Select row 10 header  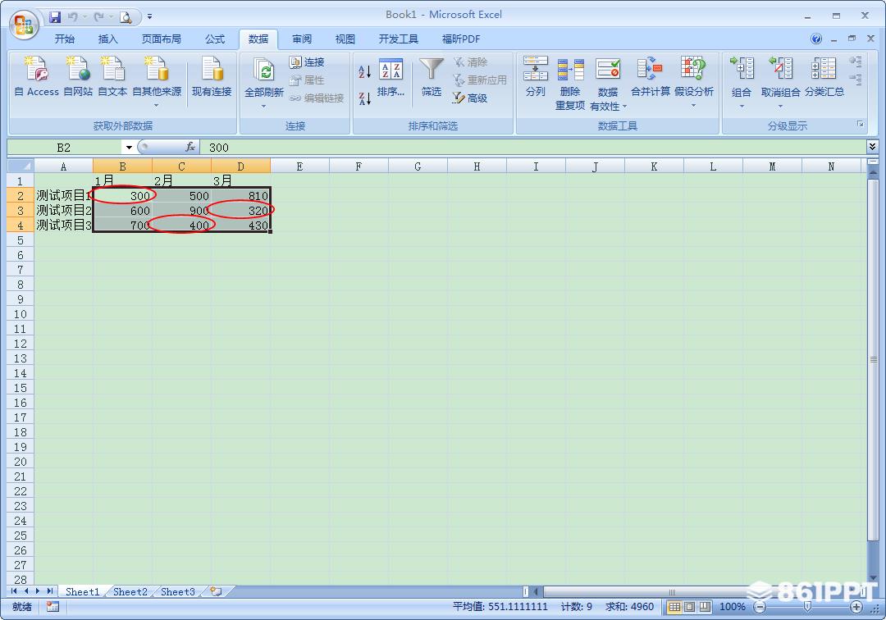coord(21,314)
